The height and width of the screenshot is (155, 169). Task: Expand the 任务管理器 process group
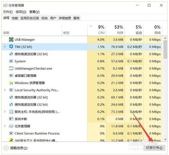[x=5, y=126]
